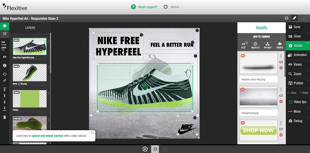Viewport: 310px width, 153px height.
Task: Click the reset rotate icon in left toolbar
Action: (x=4, y=74)
